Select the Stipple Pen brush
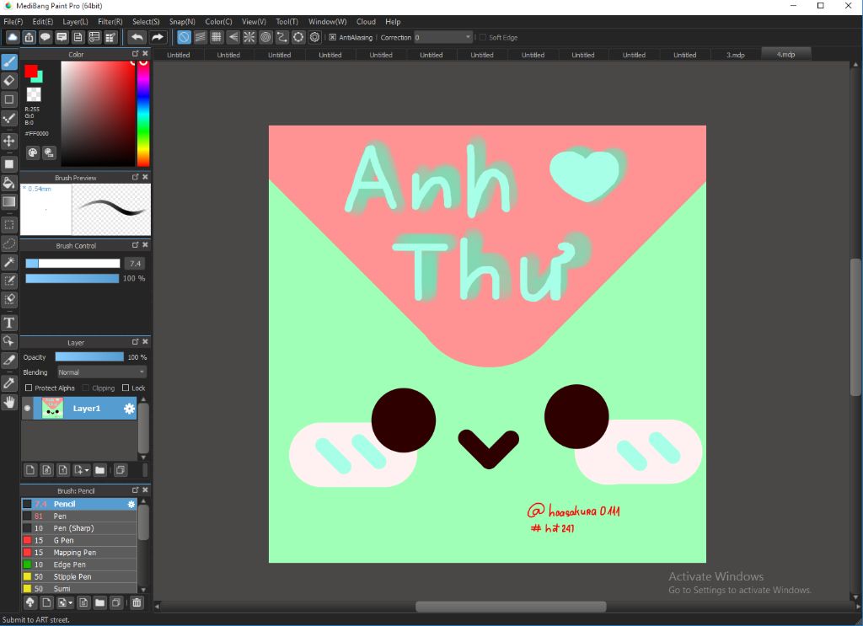Screen dimensions: 863x626 pos(79,576)
